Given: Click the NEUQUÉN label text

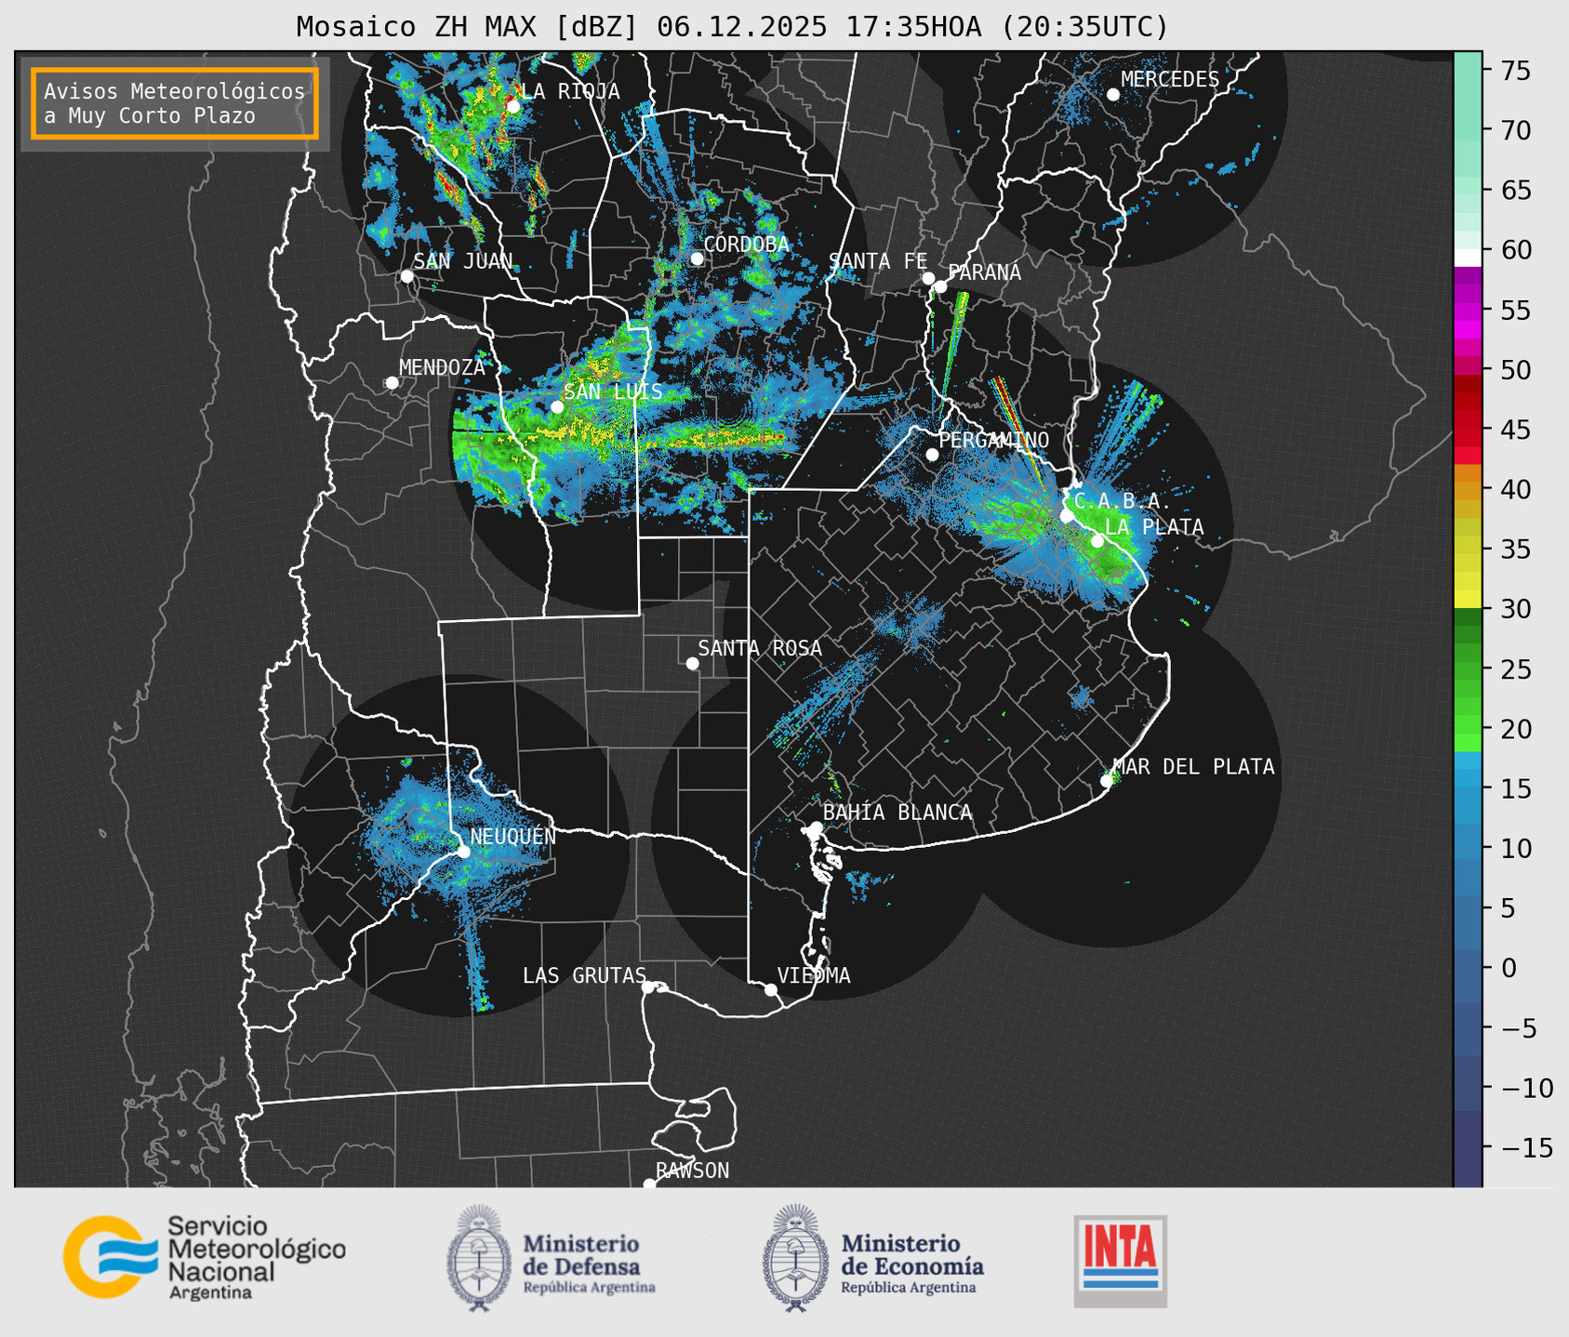Looking at the screenshot, I should (513, 836).
